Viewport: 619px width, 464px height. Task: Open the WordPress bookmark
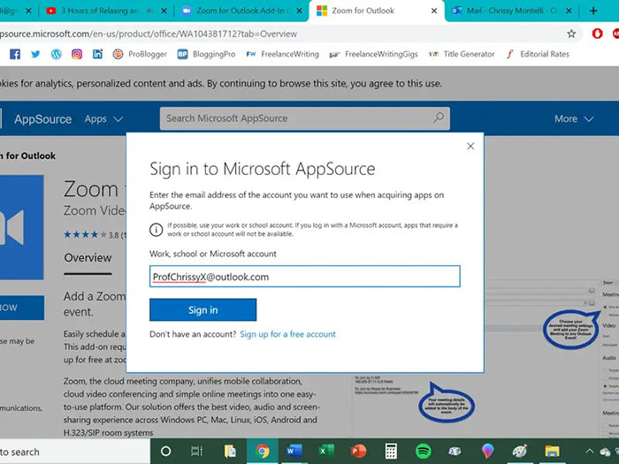click(56, 54)
